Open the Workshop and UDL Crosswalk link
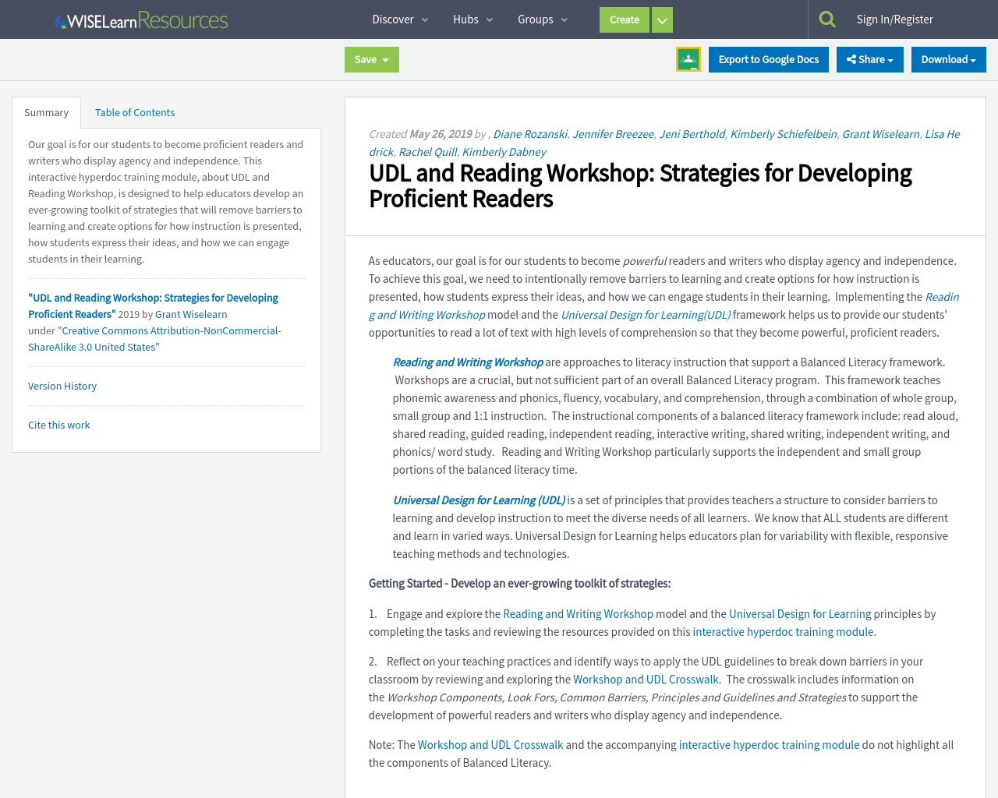This screenshot has height=798, width=998. (646, 678)
